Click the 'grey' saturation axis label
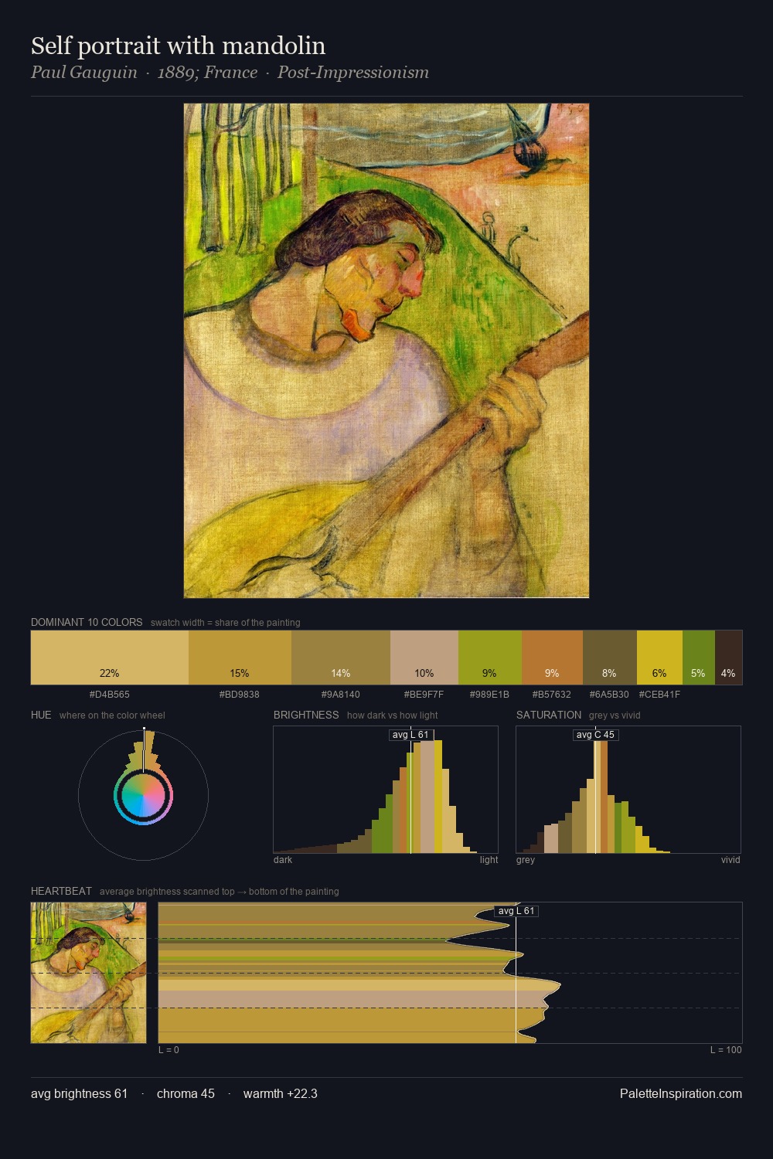This screenshot has height=1159, width=773. 526,860
